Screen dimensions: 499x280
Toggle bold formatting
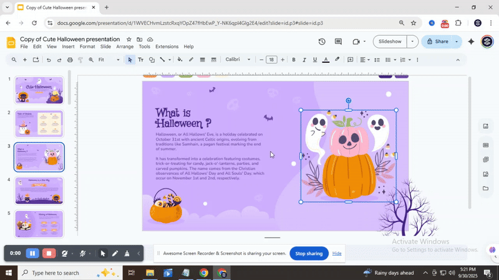pyautogui.click(x=294, y=60)
